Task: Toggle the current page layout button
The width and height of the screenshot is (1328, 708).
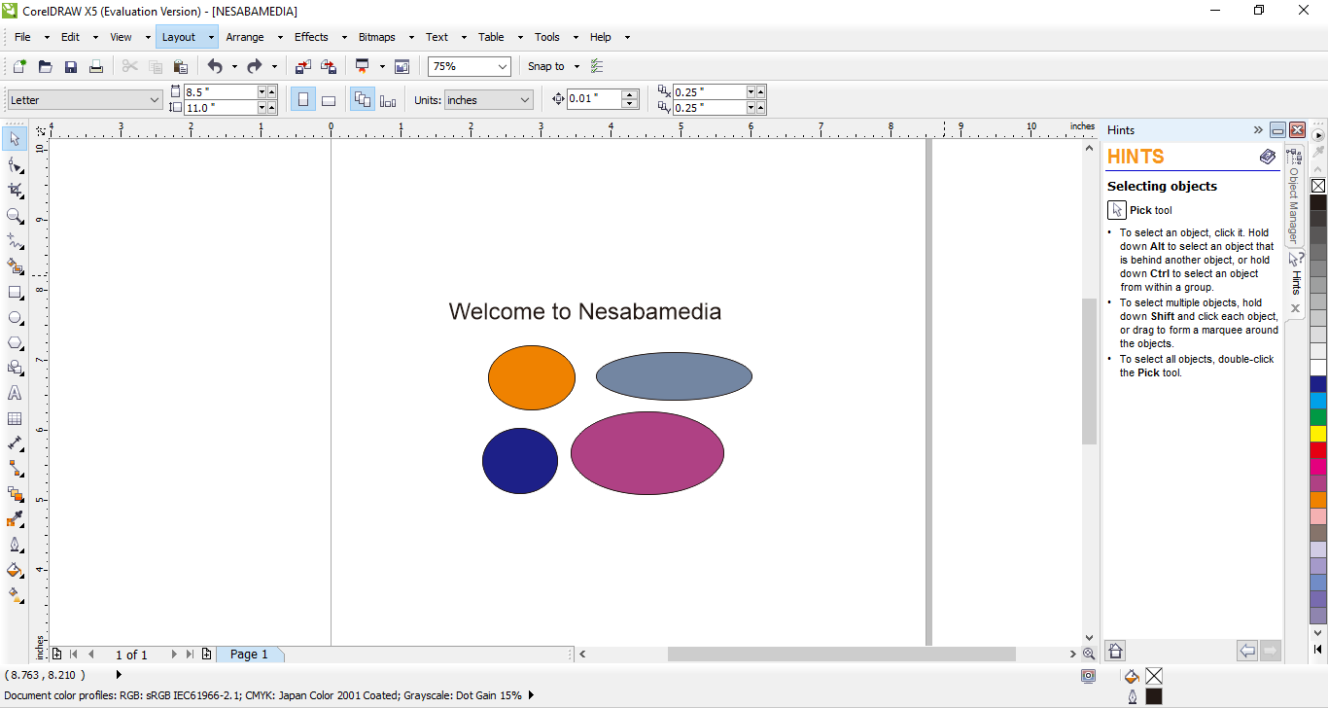Action: (x=388, y=100)
